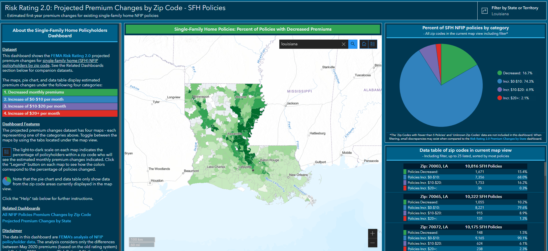Click the map search magnifier button
Viewport: 548px width, 251px height.
click(x=353, y=44)
